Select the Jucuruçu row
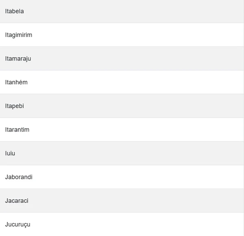Image resolution: width=244 pixels, height=236 pixels. [x=122, y=224]
